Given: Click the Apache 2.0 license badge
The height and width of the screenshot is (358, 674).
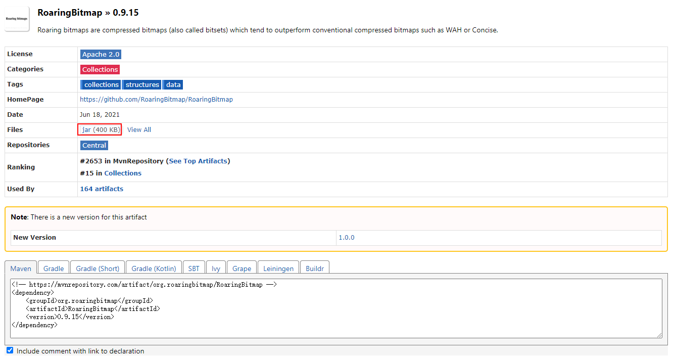Looking at the screenshot, I should pyautogui.click(x=101, y=54).
